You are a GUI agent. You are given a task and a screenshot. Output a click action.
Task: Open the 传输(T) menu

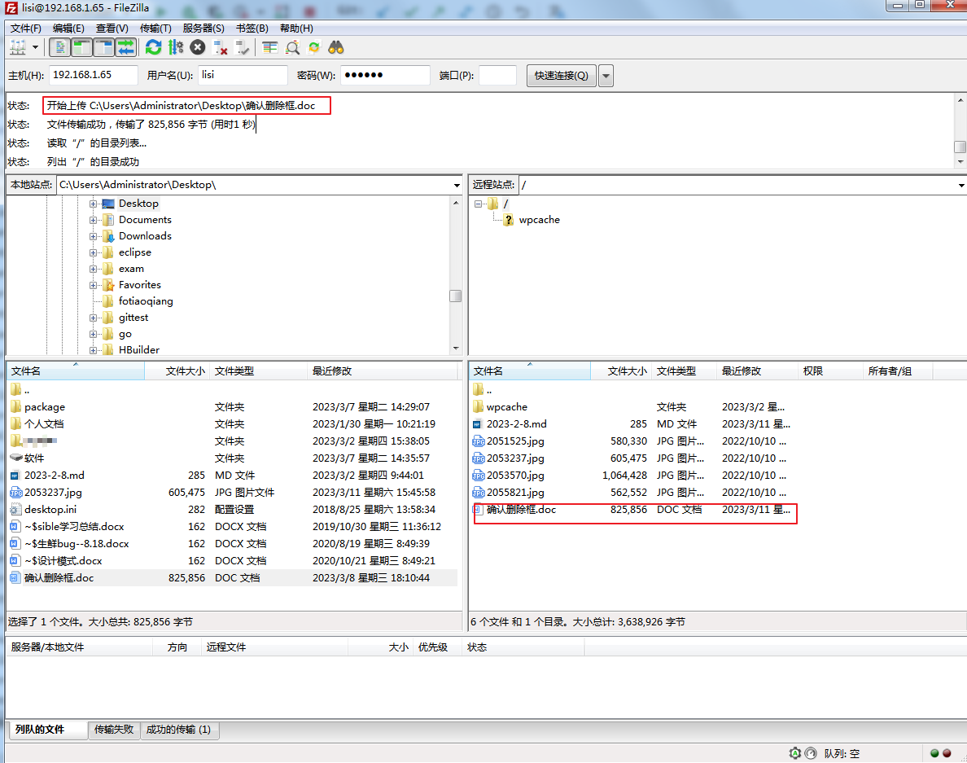(155, 28)
